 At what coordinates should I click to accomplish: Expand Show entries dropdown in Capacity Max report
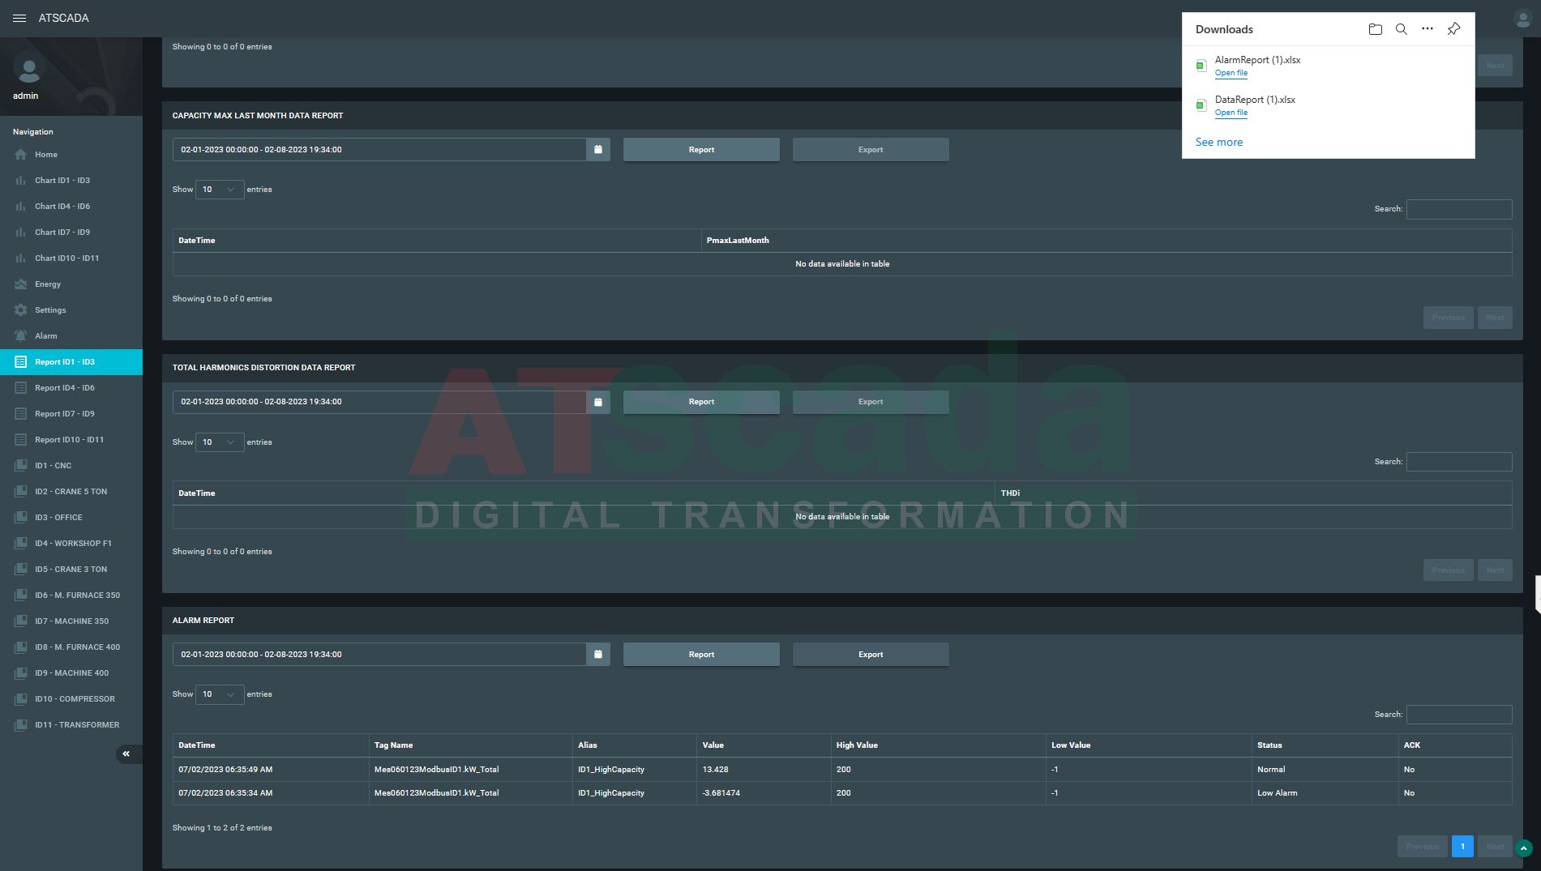[219, 190]
